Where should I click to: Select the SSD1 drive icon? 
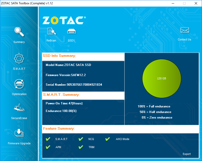point(71,31)
